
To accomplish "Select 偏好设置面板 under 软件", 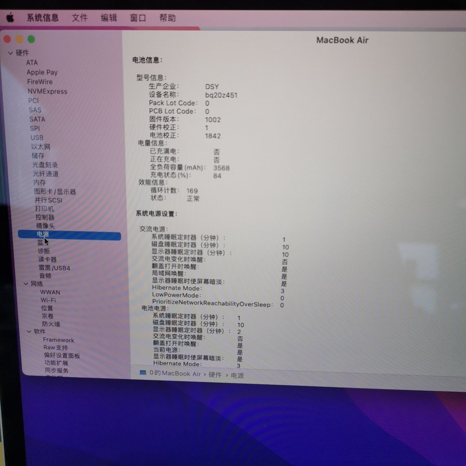I will click(62, 355).
